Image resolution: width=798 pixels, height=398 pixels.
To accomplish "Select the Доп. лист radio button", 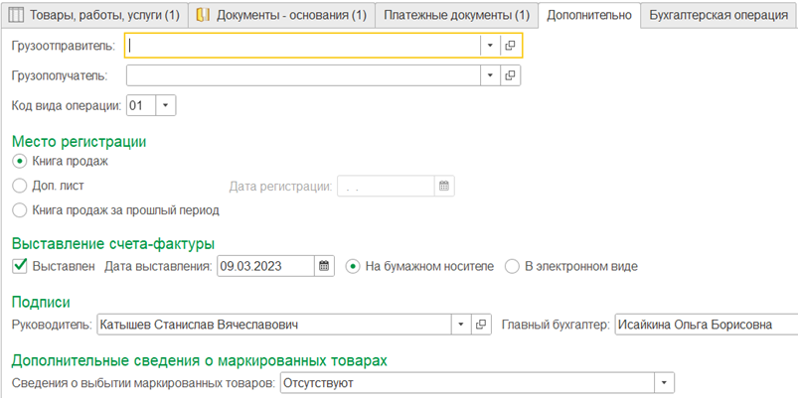I will click(19, 186).
